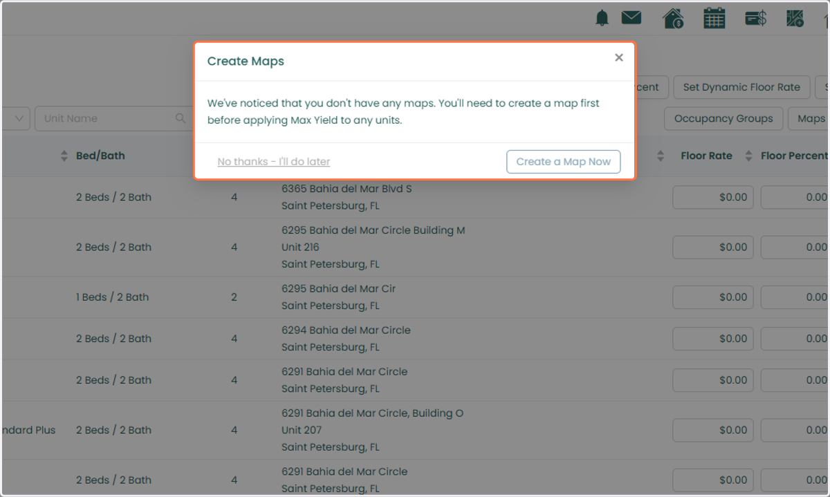The width and height of the screenshot is (830, 497).
Task: Edit Floor Rate for Building O Unit 207
Action: pyautogui.click(x=714, y=430)
